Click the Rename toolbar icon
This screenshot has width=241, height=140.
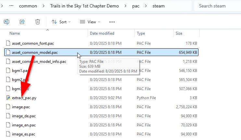[6, 22]
